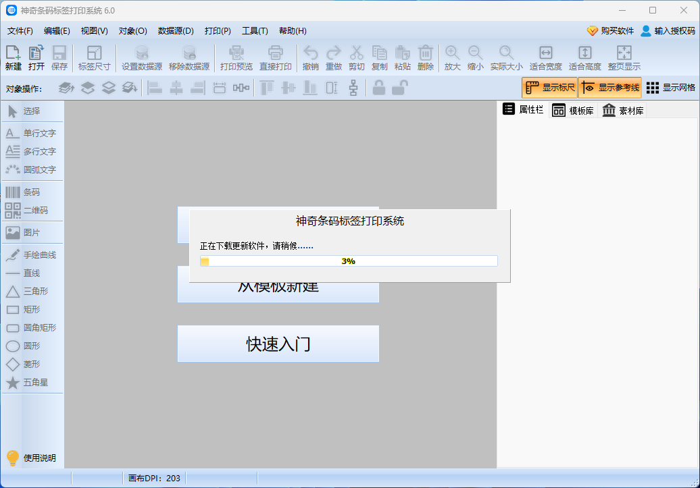700x488 pixels.
Task: Click the 保存 save icon
Action: pos(59,57)
